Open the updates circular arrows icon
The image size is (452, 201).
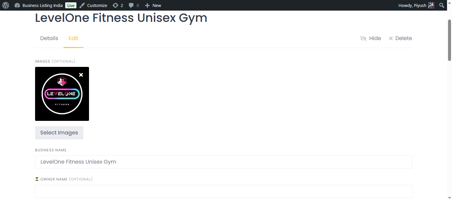pos(115,5)
